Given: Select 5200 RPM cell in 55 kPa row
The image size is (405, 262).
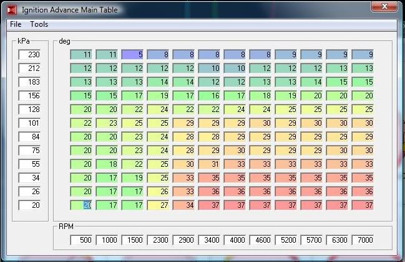Looking at the screenshot, I should tap(286, 164).
